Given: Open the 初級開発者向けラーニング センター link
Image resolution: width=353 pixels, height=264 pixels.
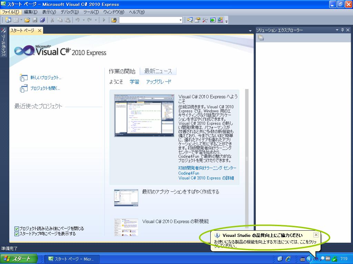Looking at the screenshot, I should 207,168.
